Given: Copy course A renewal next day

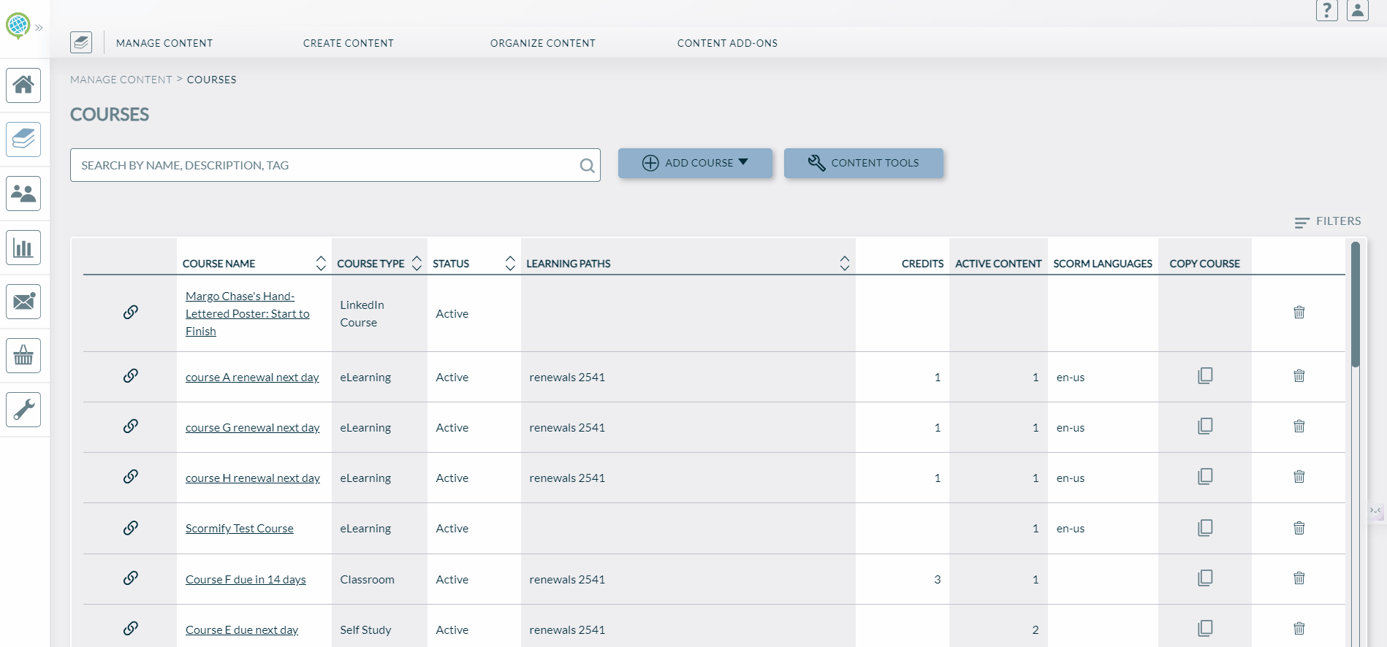Looking at the screenshot, I should (1205, 375).
